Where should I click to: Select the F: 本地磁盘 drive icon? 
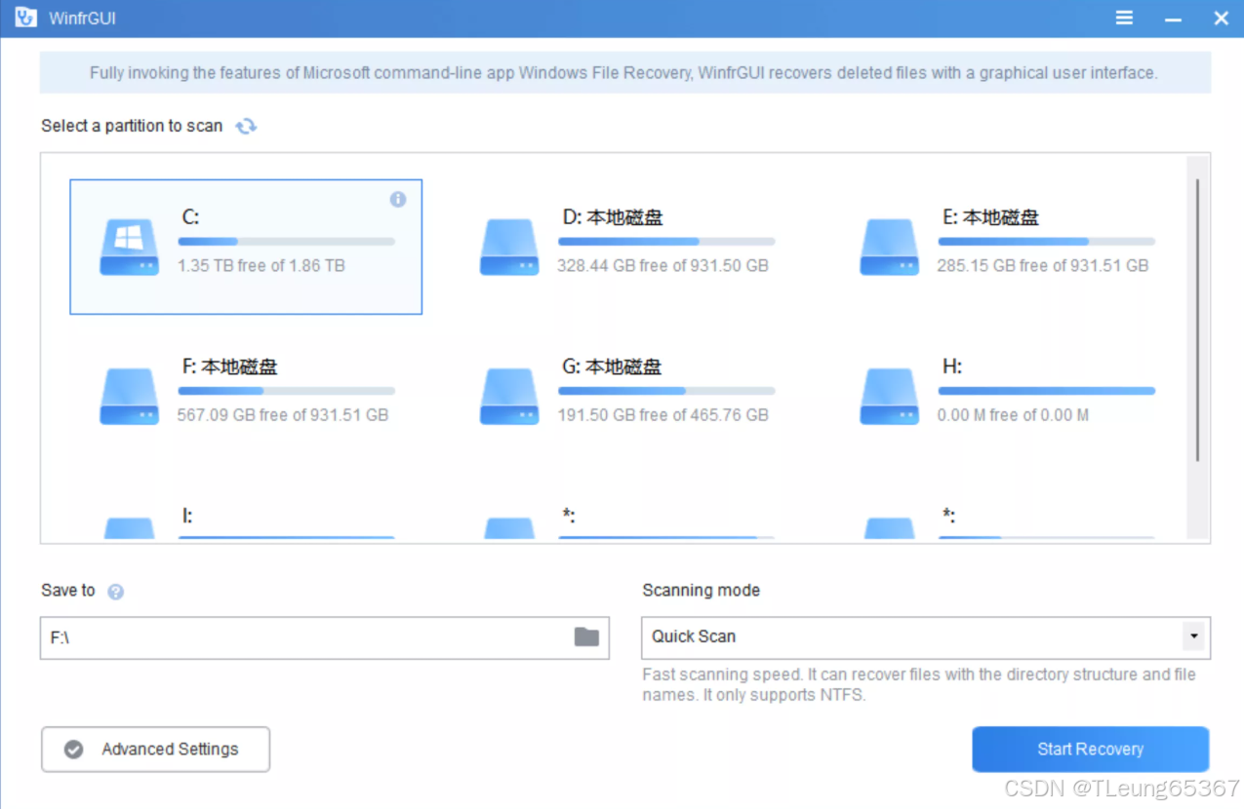coord(129,396)
